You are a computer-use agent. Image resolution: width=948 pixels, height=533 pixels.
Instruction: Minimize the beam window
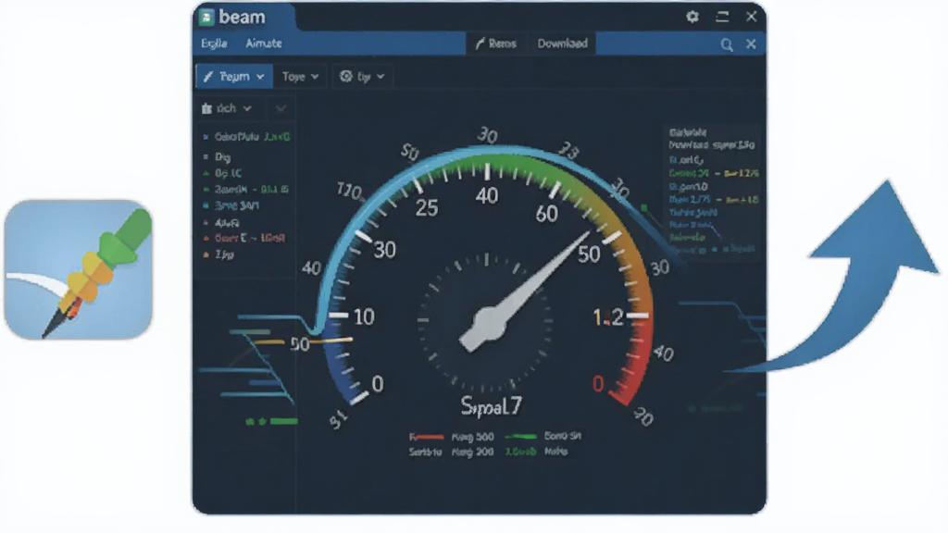(722, 17)
